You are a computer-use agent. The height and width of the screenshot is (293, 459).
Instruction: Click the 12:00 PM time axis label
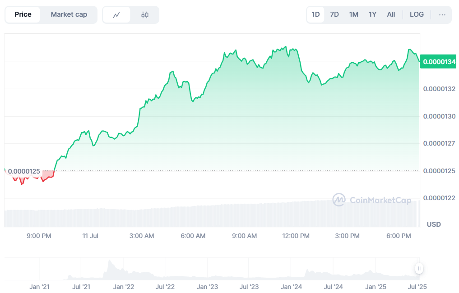click(x=296, y=236)
